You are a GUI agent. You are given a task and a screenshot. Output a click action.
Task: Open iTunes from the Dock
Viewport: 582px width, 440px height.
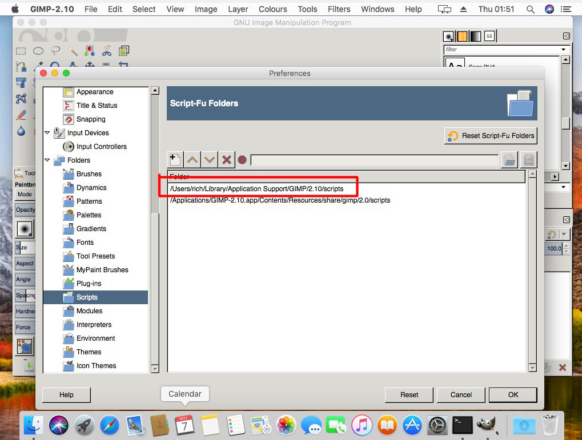362,425
